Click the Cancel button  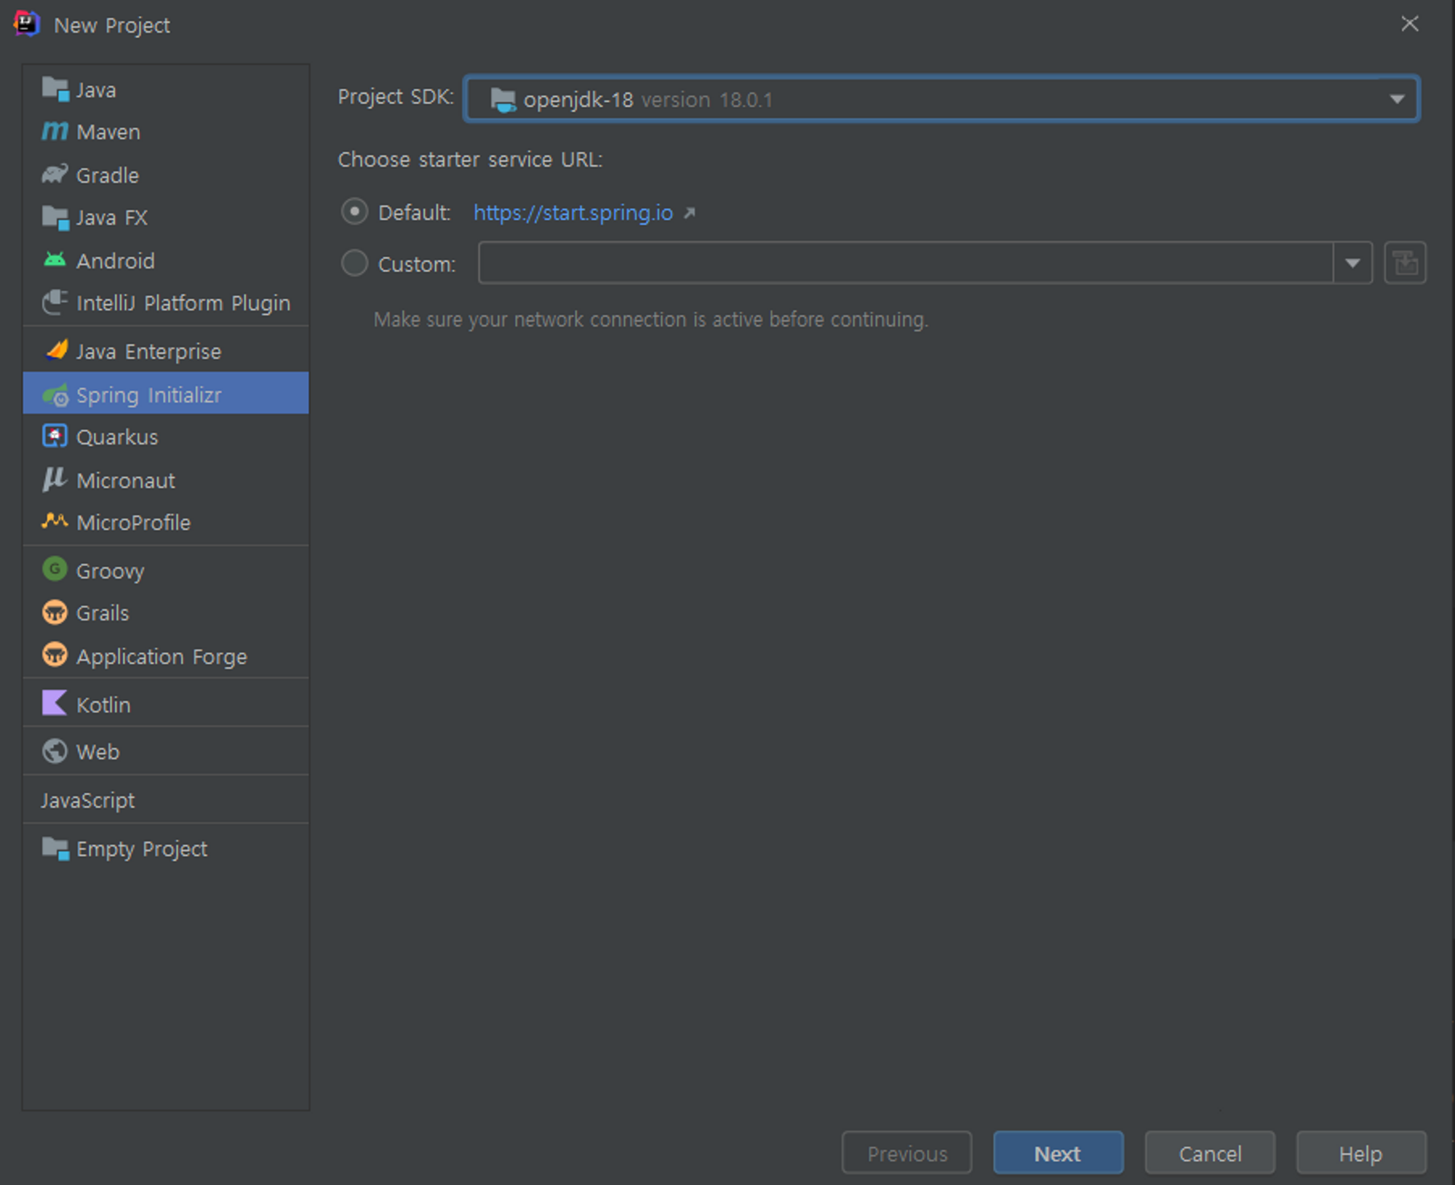pyautogui.click(x=1209, y=1153)
